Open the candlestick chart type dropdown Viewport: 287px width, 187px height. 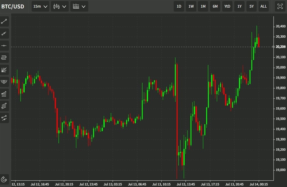60,6
